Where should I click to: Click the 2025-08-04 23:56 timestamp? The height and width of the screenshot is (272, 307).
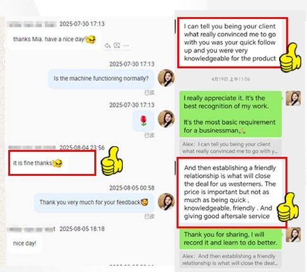(82, 147)
